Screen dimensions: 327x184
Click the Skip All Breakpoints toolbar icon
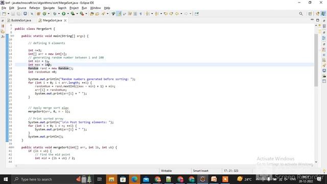32,14
